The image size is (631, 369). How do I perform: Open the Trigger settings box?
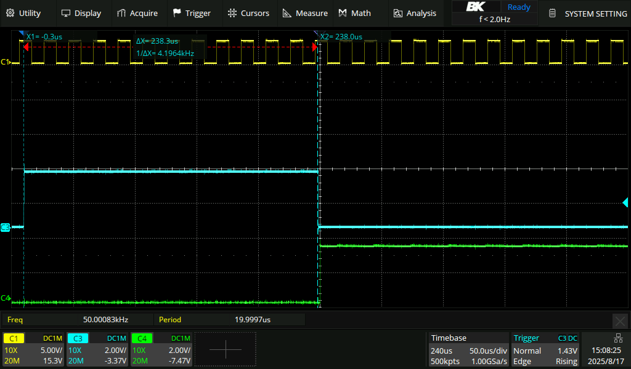(545, 349)
